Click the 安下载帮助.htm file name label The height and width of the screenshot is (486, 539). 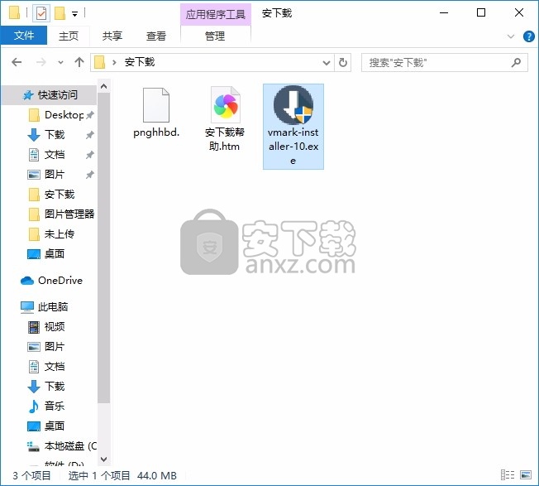coord(225,139)
